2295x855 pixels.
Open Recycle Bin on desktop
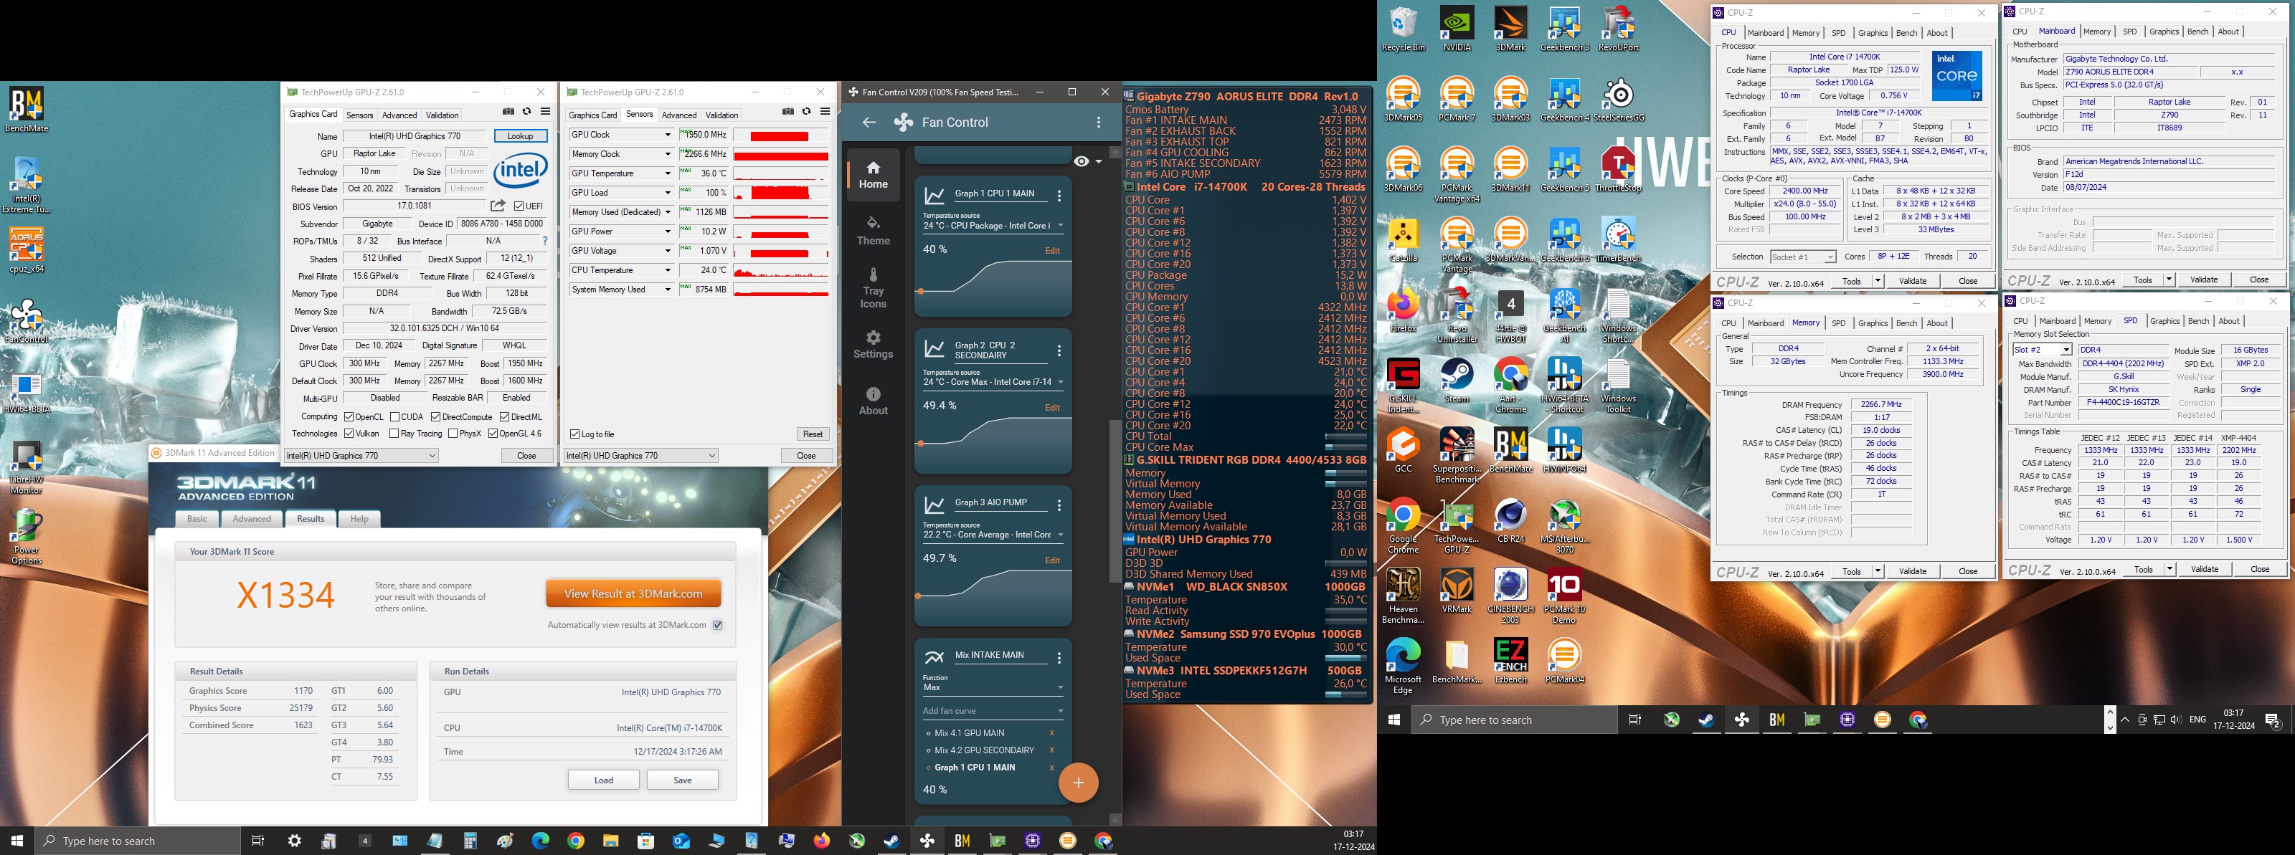tap(1404, 29)
